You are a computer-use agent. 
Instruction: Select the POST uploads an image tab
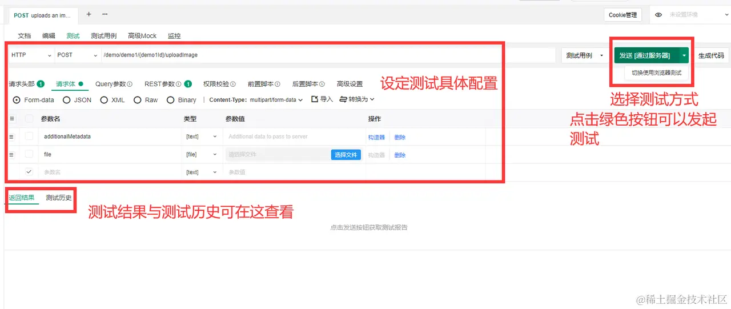coord(43,15)
